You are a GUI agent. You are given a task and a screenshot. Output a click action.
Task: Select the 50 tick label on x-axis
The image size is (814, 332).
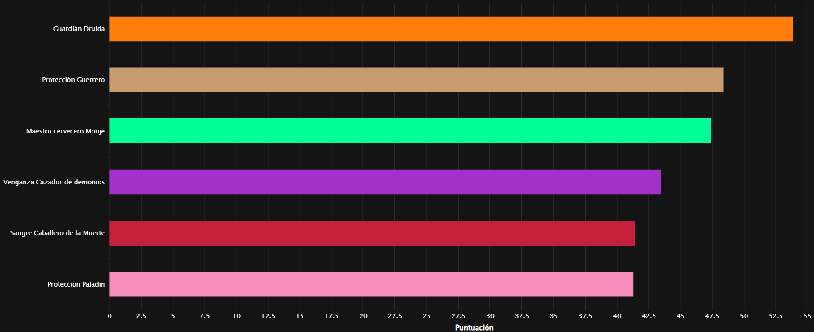click(744, 316)
